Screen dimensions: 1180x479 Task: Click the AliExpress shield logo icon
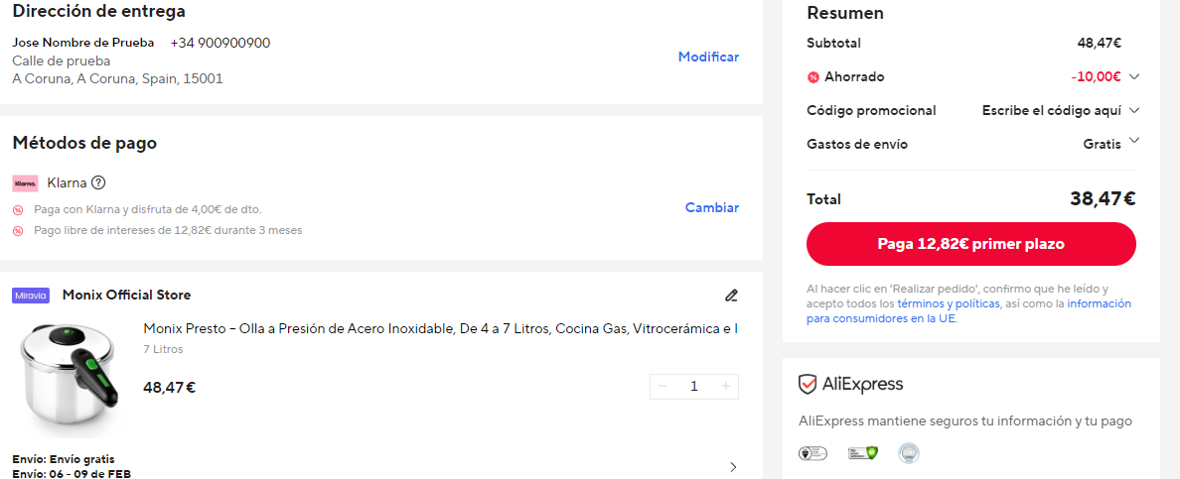(808, 384)
